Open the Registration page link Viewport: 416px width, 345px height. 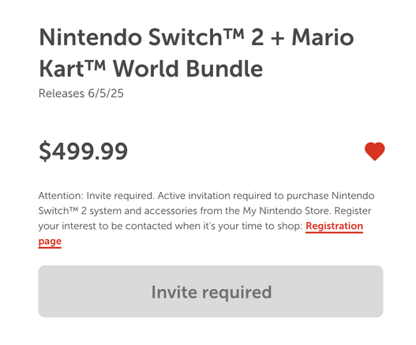(334, 226)
